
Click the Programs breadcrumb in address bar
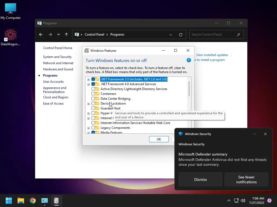click(x=117, y=34)
